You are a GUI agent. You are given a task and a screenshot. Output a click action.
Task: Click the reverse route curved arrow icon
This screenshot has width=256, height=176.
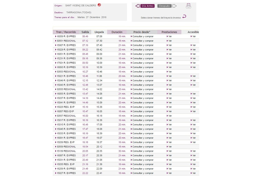click(x=184, y=17)
